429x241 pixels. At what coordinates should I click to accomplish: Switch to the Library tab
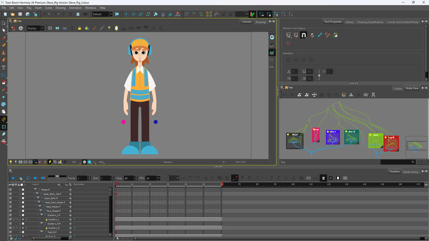point(349,22)
